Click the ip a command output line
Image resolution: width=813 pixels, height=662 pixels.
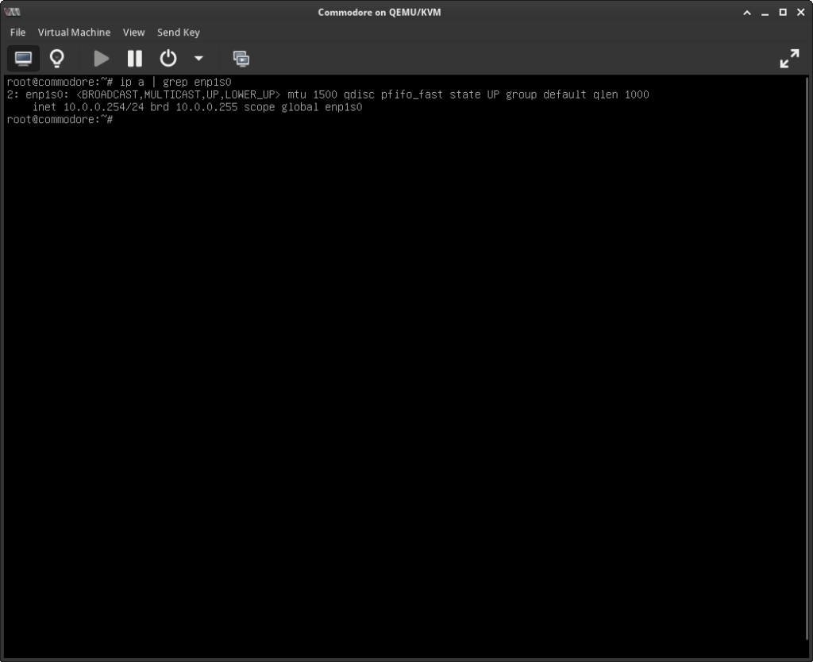click(119, 82)
